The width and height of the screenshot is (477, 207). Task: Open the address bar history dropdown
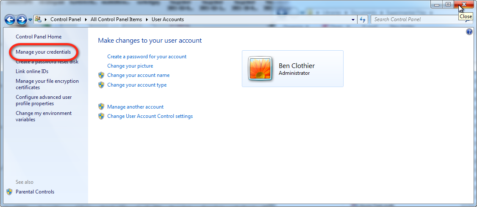[x=353, y=20]
